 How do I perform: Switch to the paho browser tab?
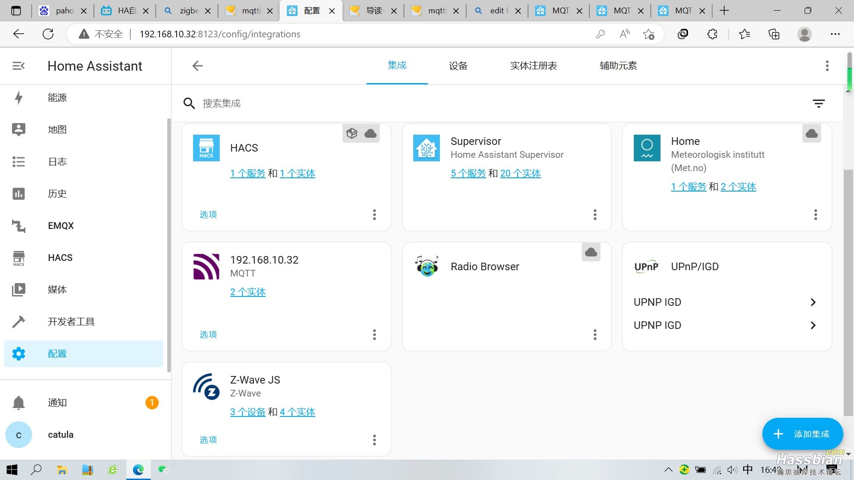click(x=63, y=11)
